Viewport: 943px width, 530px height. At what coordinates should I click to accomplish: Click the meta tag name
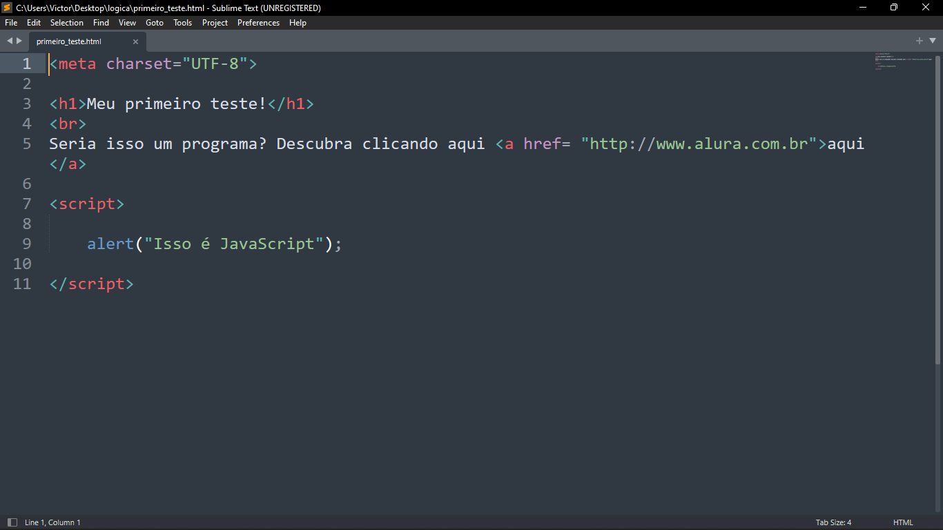pos(77,63)
